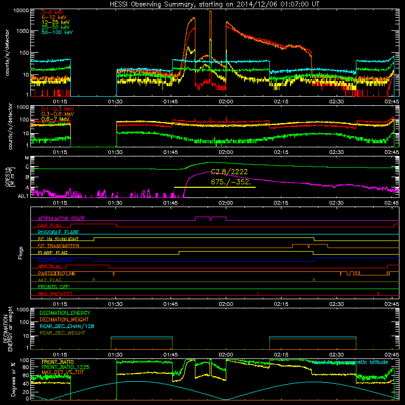This screenshot has height=405, width=405.
Task: Select the Degrees or % axis title
Action: coord(13,379)
